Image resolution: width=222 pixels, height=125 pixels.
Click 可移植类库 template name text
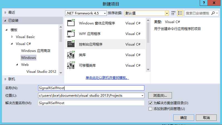(x=87, y=65)
